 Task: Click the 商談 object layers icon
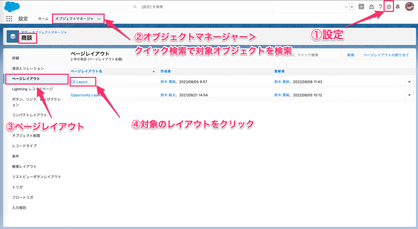13,36
